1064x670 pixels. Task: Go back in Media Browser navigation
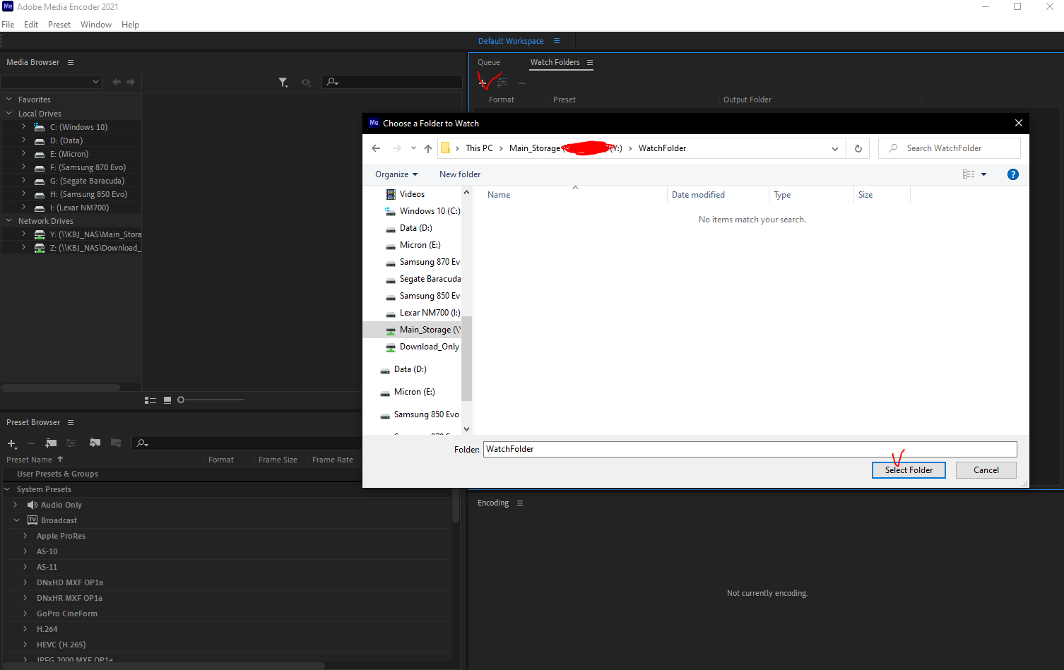coord(117,82)
